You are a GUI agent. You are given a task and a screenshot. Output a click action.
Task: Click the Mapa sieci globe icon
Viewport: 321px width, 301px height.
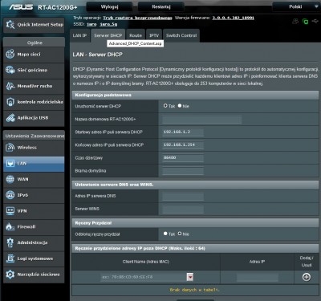(10, 54)
